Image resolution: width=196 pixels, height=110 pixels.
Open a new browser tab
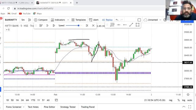(77, 3)
